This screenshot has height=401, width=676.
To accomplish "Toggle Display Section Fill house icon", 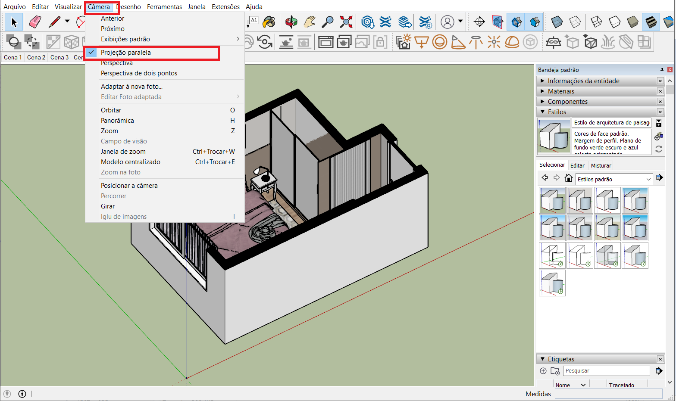I will point(535,22).
